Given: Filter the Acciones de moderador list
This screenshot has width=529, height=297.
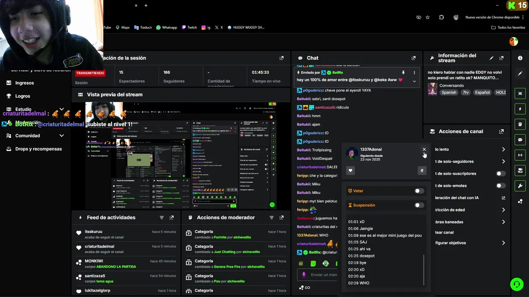Looking at the screenshot, I should (272, 217).
